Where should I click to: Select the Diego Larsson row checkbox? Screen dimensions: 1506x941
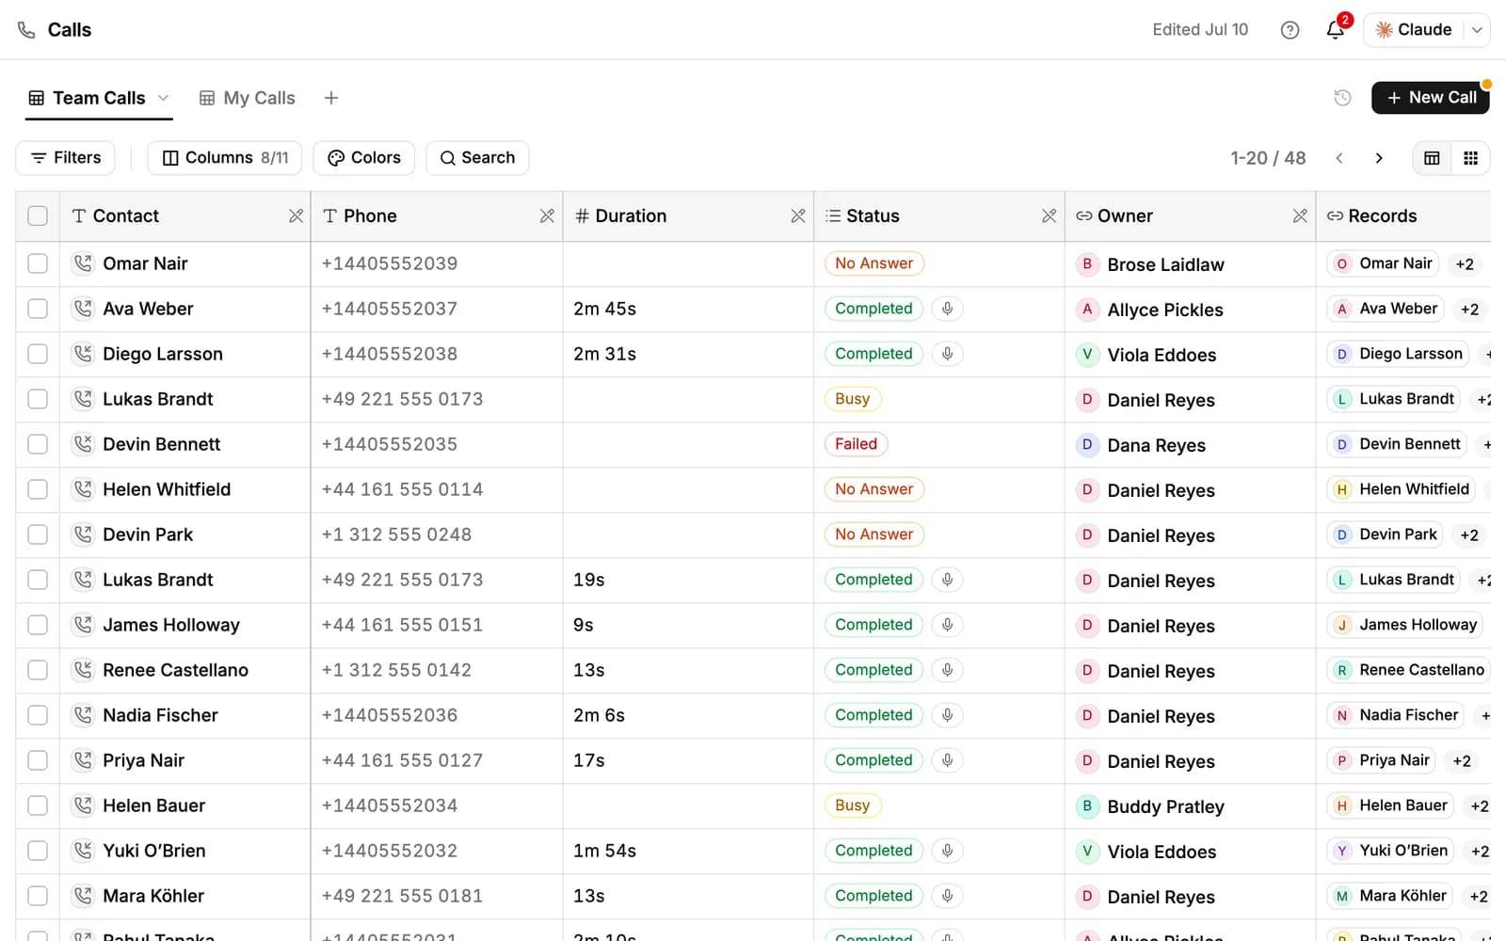tap(38, 354)
